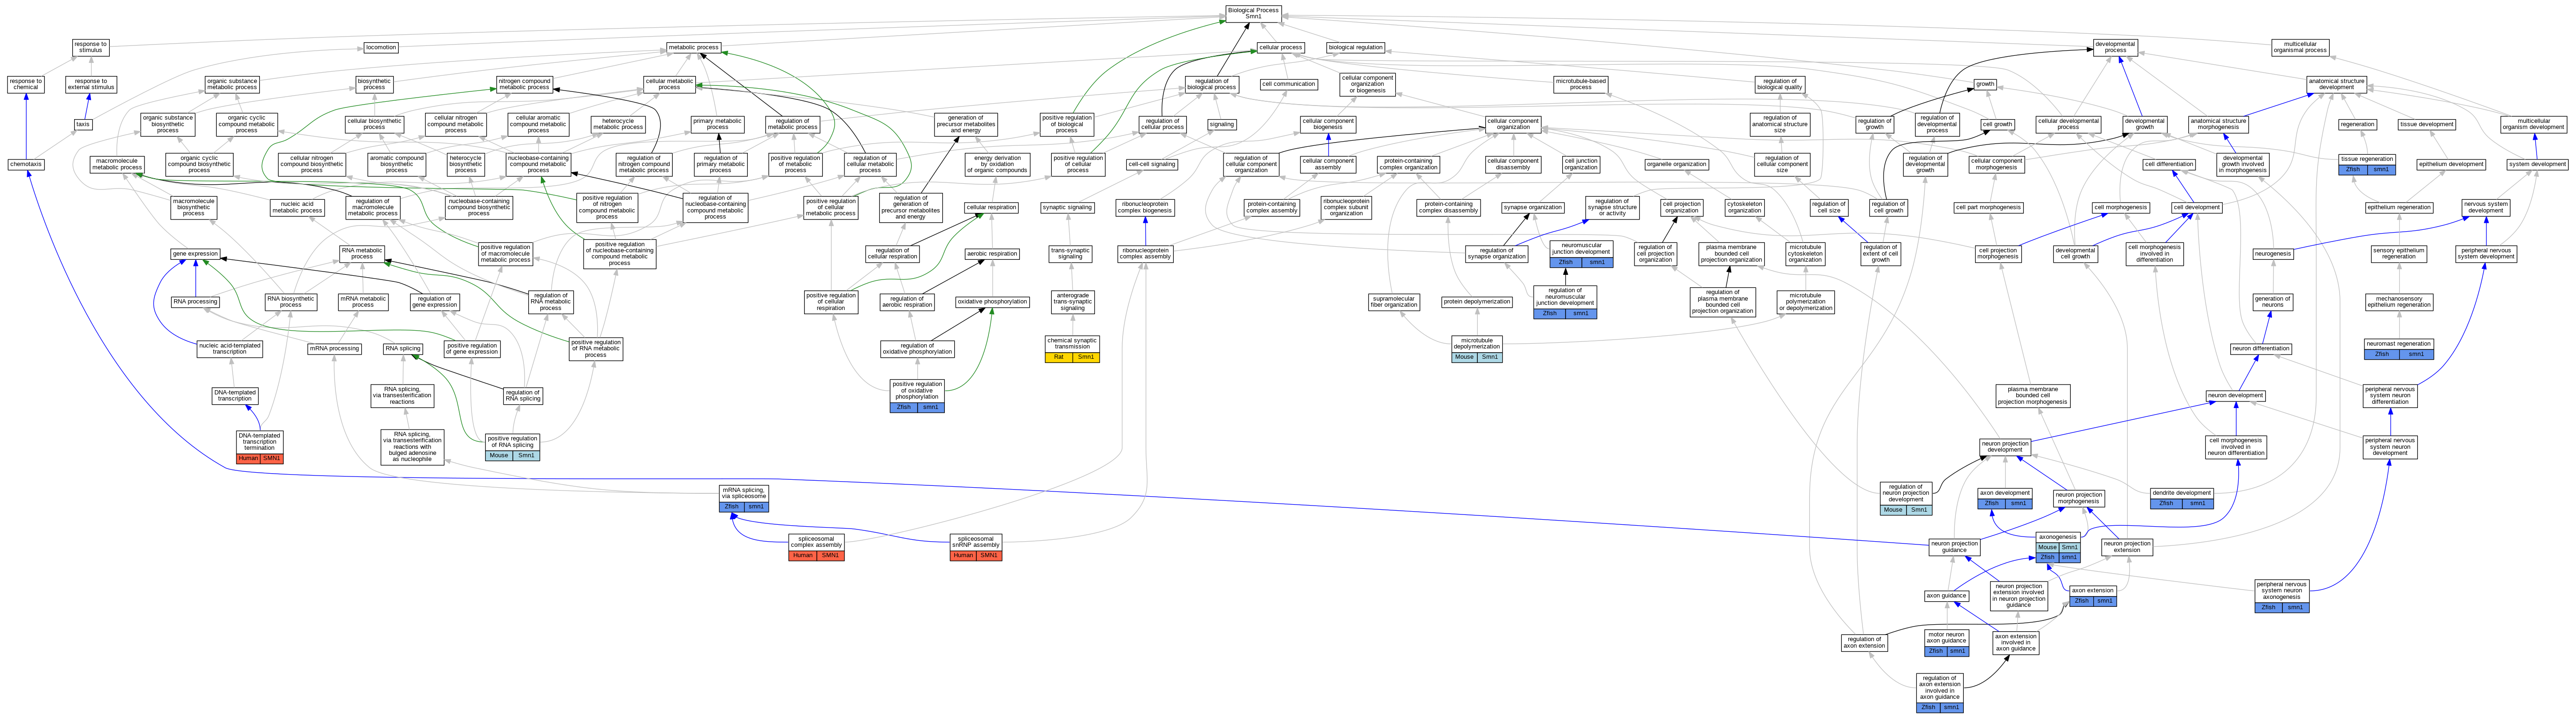Click the 'locomotion' node
This screenshot has height=718, width=2576.
coord(381,47)
